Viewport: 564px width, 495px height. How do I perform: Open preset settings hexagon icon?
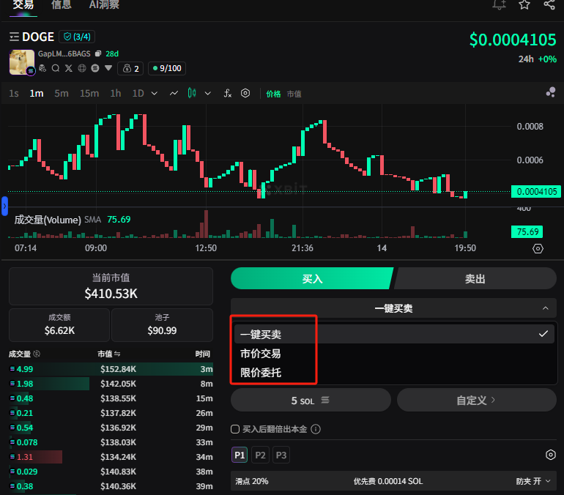(550, 455)
